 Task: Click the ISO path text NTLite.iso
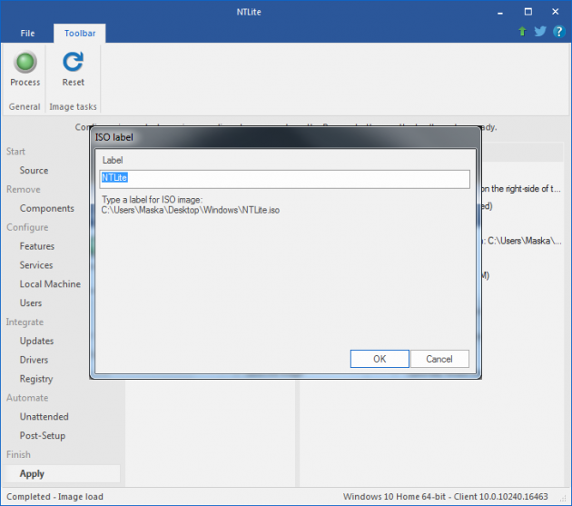191,210
